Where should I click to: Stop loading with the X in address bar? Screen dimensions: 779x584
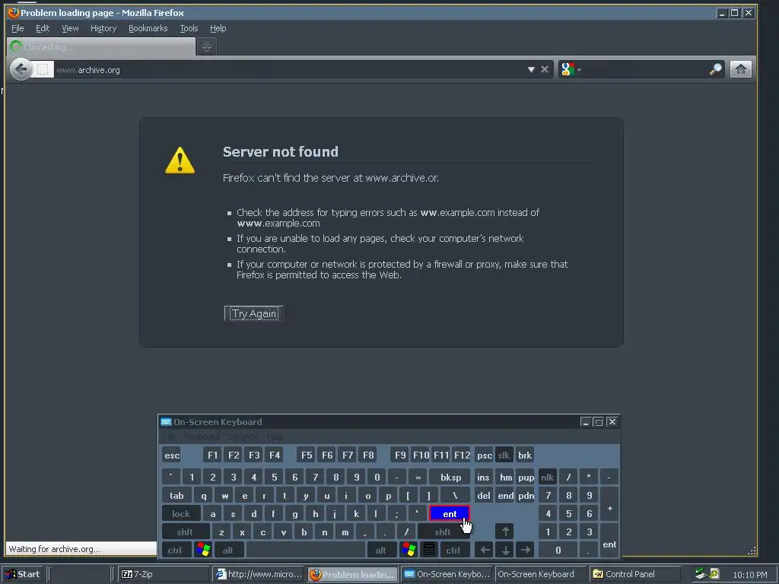545,69
